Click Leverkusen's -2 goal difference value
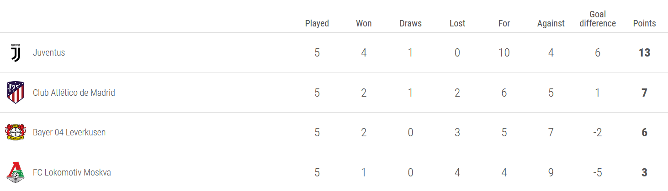This screenshot has width=668, height=191. [x=598, y=133]
